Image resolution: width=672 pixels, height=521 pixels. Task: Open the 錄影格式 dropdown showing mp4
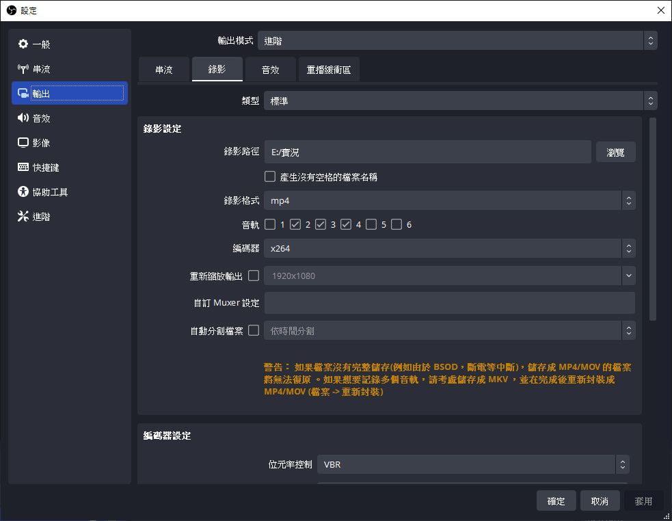(450, 200)
